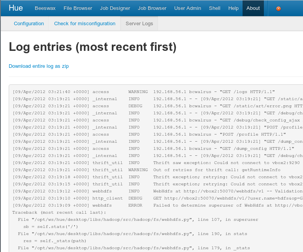The image size is (303, 252).
Task: Click the webhdfs ERROR log entry
Action: (x=158, y=205)
